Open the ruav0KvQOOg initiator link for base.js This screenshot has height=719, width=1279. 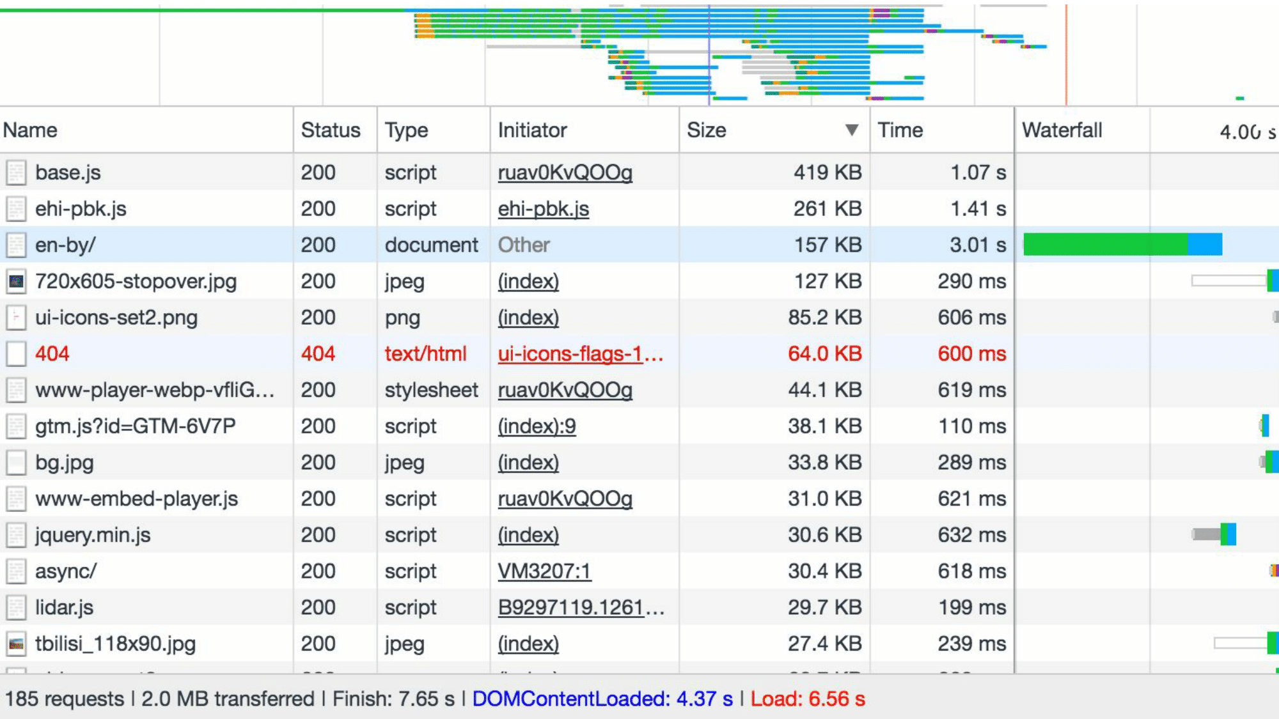coord(565,173)
